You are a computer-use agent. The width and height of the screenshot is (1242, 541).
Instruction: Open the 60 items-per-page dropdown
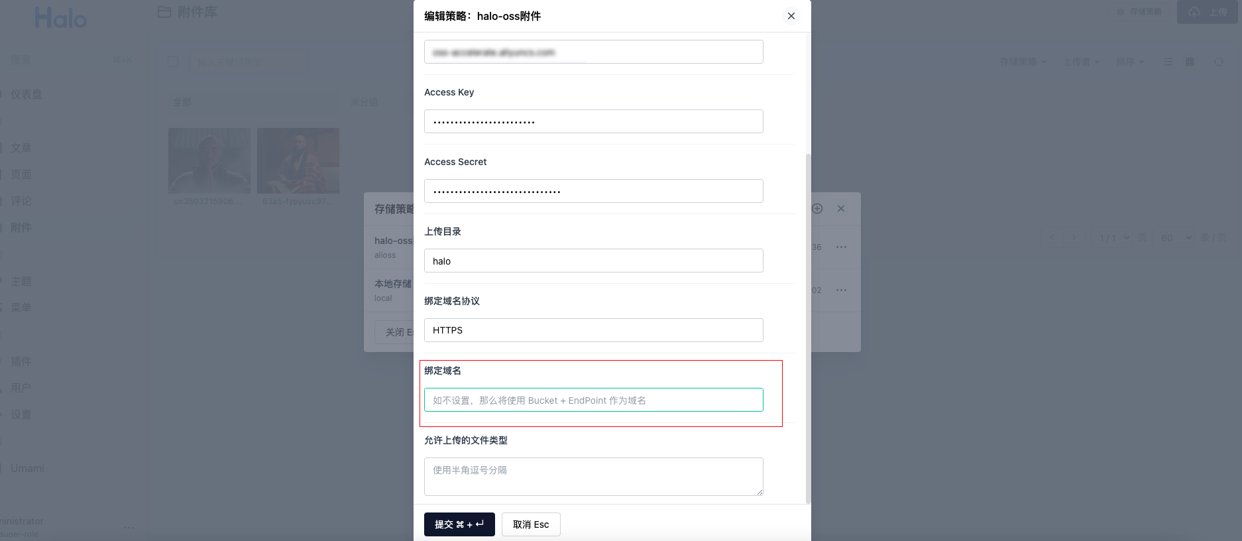click(1176, 237)
